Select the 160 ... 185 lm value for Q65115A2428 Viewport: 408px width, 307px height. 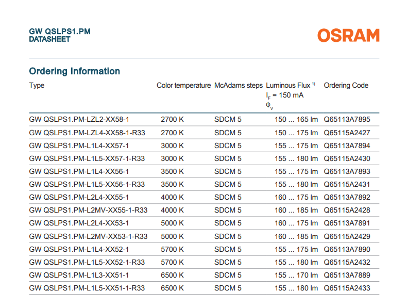pos(296,210)
